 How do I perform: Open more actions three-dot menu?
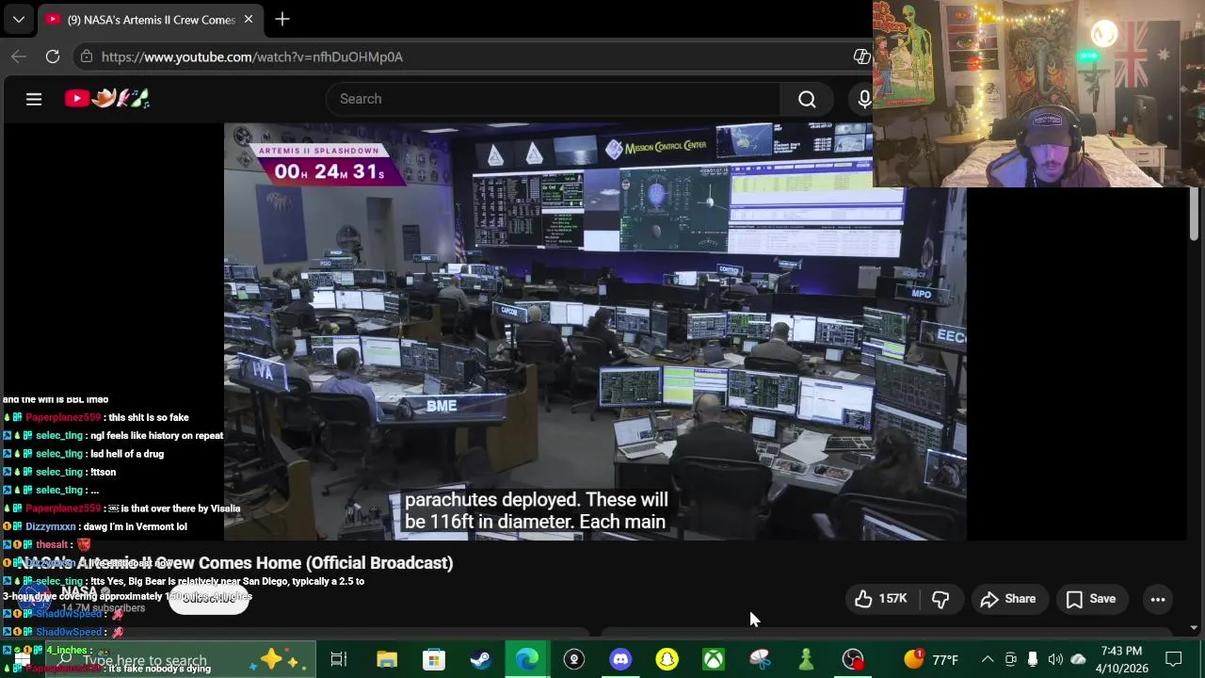tap(1158, 599)
